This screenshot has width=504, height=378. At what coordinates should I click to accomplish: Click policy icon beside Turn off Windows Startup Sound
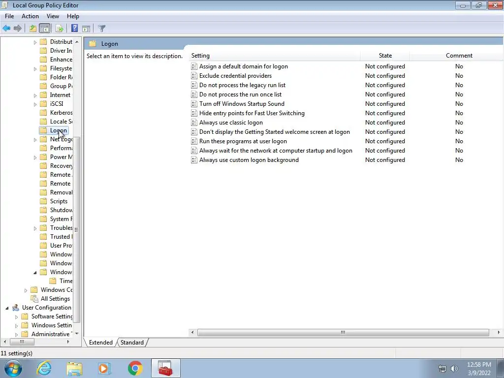coord(194,104)
